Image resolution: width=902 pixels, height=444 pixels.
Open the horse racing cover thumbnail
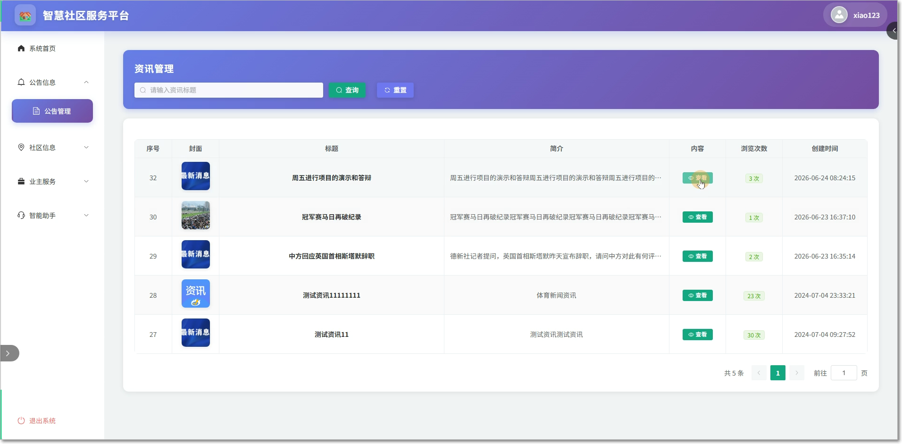(196, 215)
